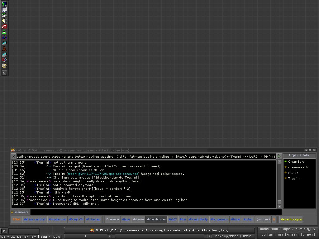This screenshot has width=319, height=239.
Task: Open the speaker volume icon
Action: pyautogui.click(x=4, y=21)
